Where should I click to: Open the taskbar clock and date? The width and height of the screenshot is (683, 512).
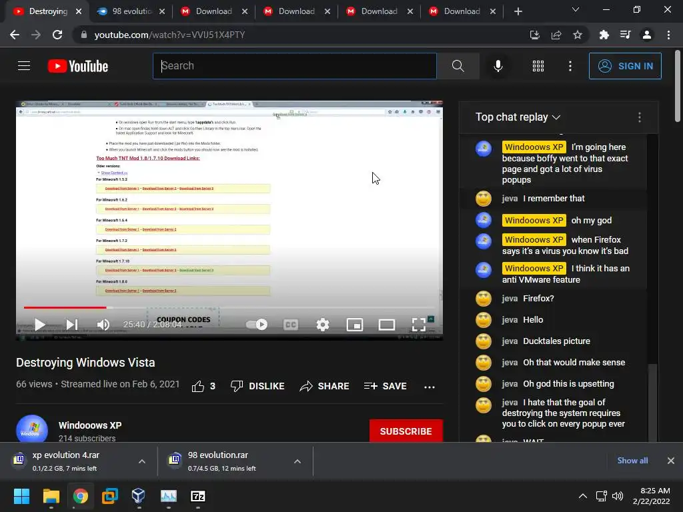click(652, 496)
